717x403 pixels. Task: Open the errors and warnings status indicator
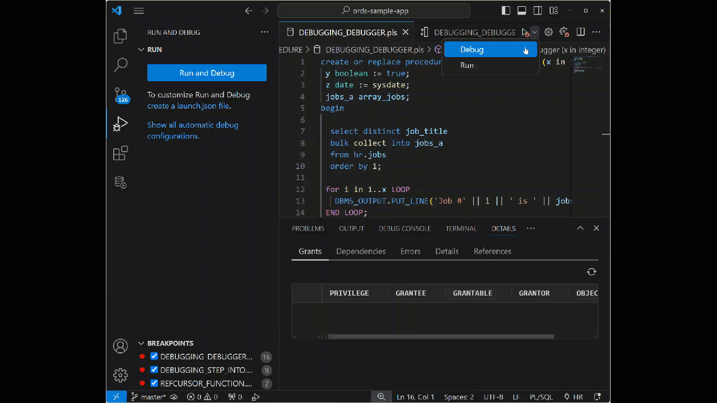click(202, 397)
